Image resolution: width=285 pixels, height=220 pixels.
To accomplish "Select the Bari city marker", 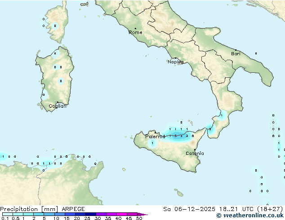I will 235,50.
